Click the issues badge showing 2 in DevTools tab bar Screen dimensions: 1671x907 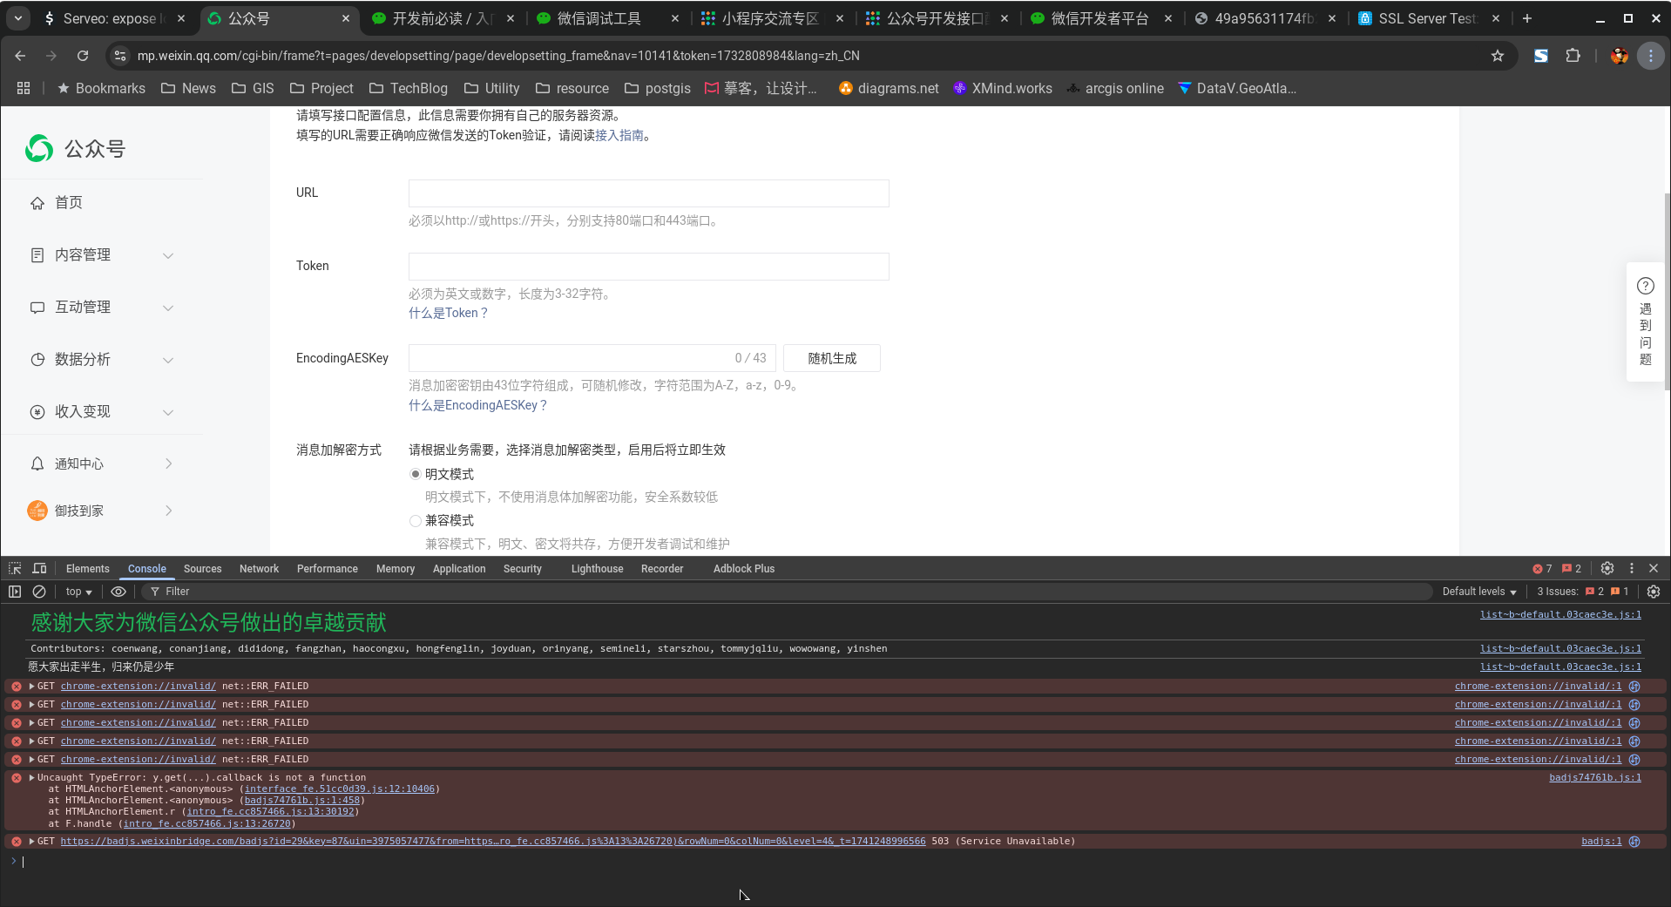pos(1572,569)
